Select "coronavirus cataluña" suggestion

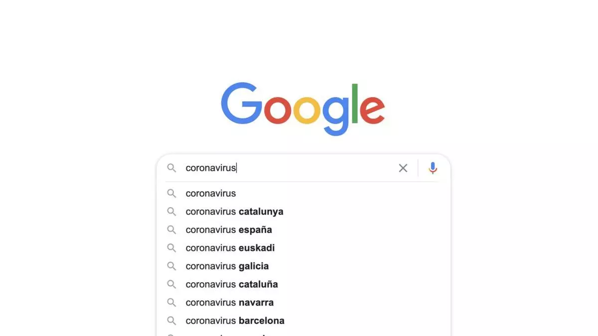(232, 284)
